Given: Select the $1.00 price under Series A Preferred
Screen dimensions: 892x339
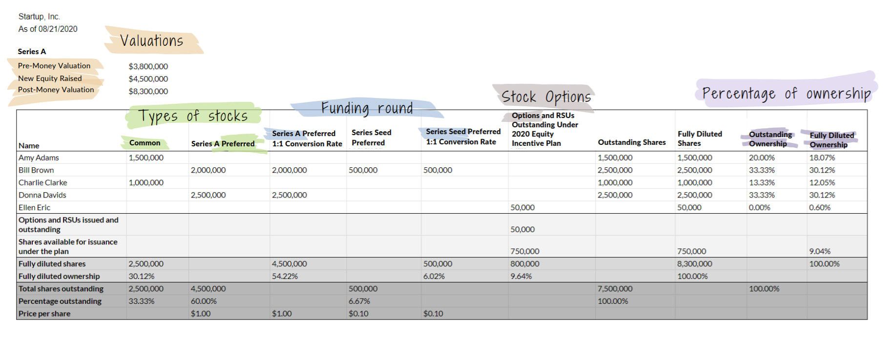Looking at the screenshot, I should point(201,314).
